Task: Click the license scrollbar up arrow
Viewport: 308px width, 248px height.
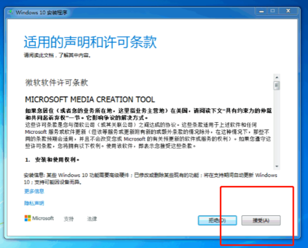Action: click(x=277, y=77)
